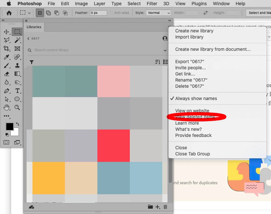This screenshot has height=214, width=271.
Task: Select the Ellipse shape tool
Action: point(17,99)
